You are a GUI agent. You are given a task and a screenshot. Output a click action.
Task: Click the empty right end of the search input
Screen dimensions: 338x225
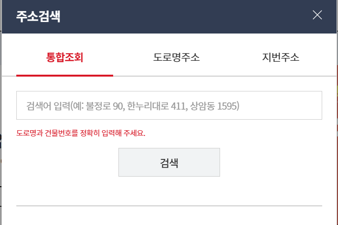click(280, 105)
